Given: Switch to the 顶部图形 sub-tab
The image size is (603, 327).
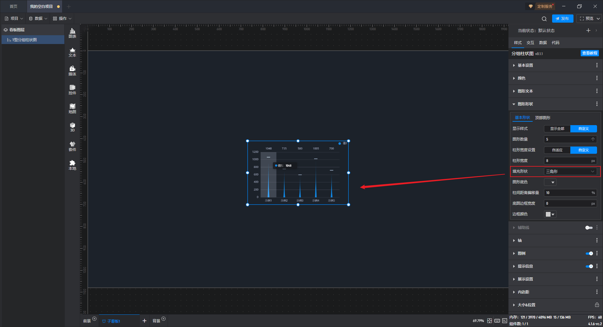Looking at the screenshot, I should point(543,118).
